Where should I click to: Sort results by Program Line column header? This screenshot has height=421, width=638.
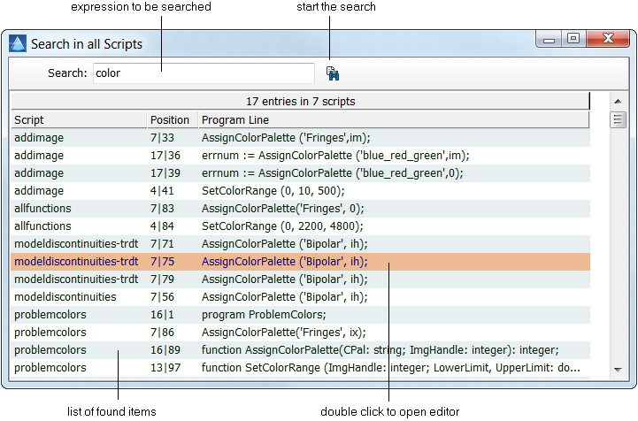coord(394,120)
